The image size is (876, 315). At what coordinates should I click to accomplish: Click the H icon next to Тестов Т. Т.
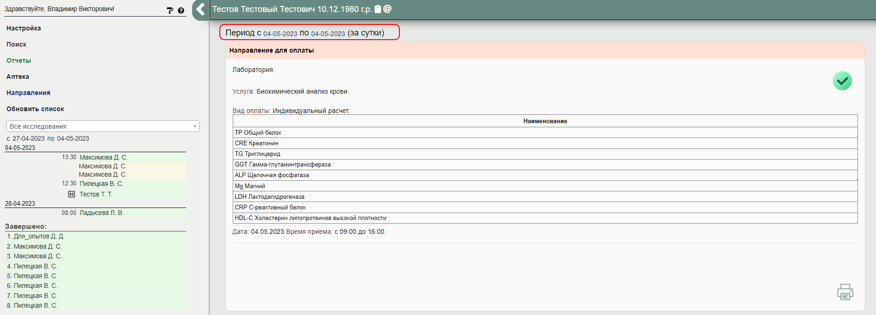72,194
